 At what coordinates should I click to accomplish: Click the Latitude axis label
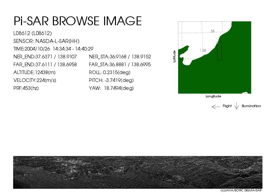point(174,56)
